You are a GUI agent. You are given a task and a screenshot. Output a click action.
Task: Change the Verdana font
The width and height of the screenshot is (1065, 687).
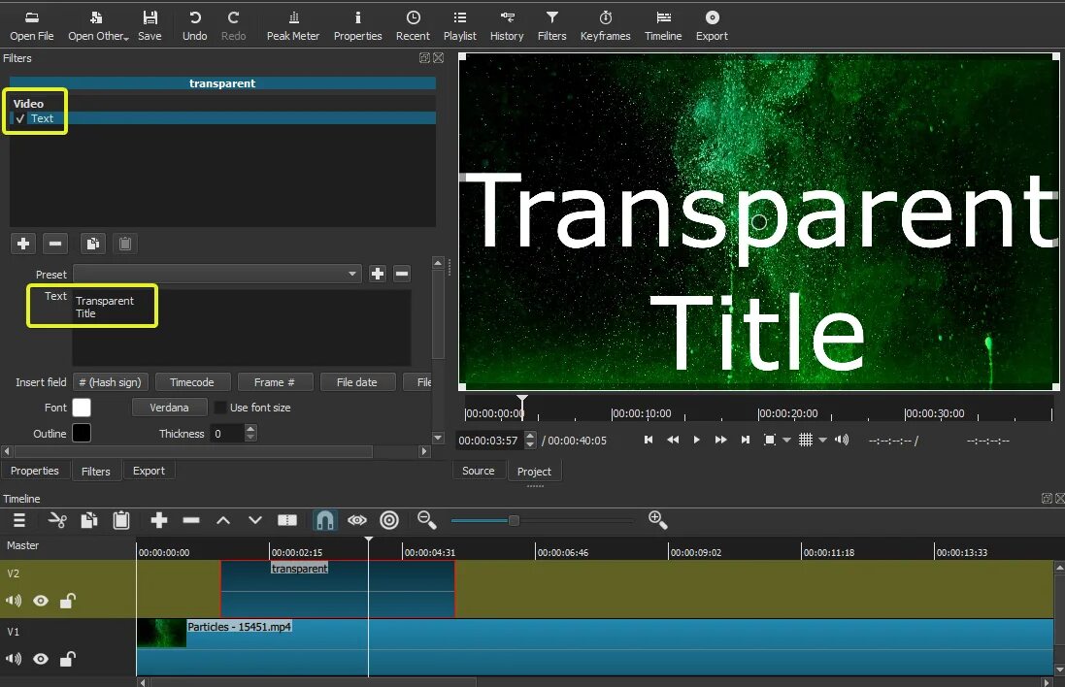point(169,408)
